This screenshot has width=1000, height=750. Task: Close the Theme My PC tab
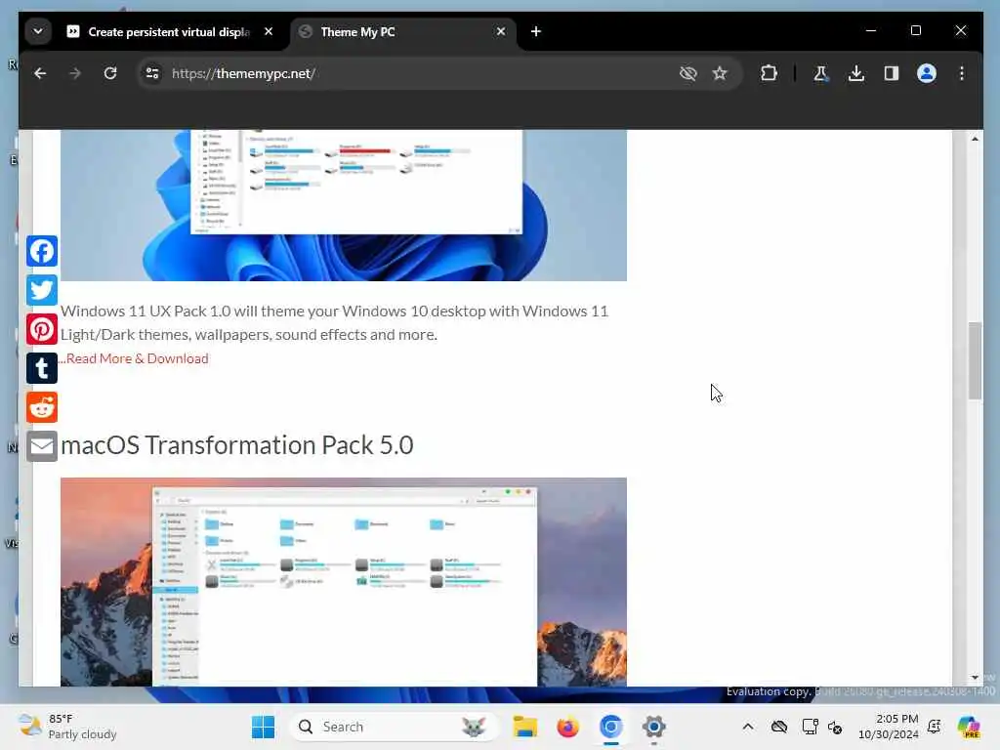tap(501, 31)
